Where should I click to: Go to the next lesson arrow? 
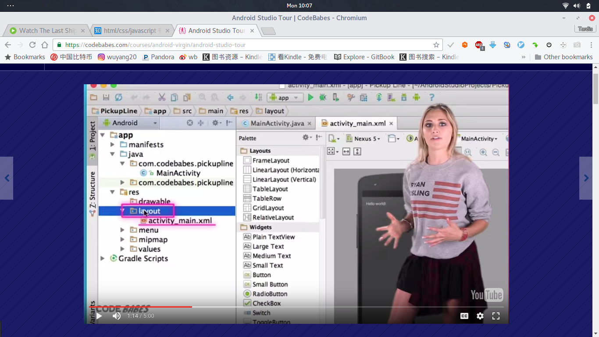[586, 178]
